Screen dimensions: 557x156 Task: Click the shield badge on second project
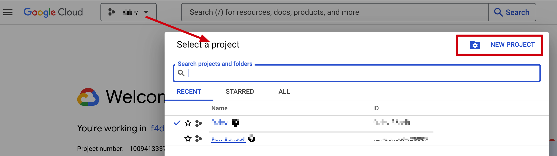pyautogui.click(x=251, y=138)
